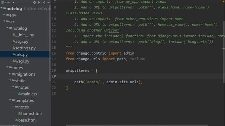The height and width of the screenshot is (126, 225).
Task: Collapse the static folder arrow
Action: [10, 80]
